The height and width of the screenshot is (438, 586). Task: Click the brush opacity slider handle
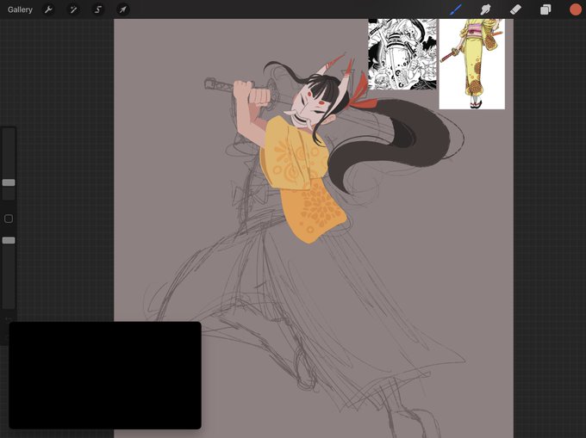pyautogui.click(x=9, y=240)
